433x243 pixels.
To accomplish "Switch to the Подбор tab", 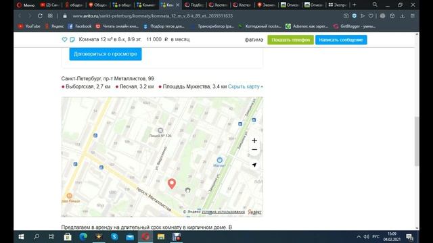I will tap(194, 5).
